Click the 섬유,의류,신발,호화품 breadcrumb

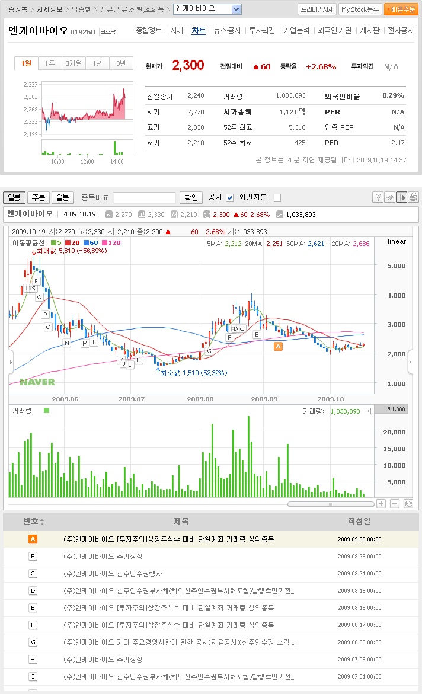pos(132,9)
